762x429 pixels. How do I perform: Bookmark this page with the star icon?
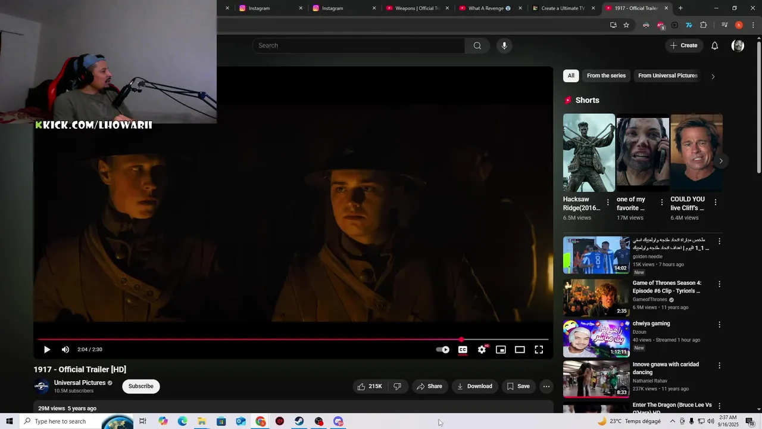pos(626,25)
